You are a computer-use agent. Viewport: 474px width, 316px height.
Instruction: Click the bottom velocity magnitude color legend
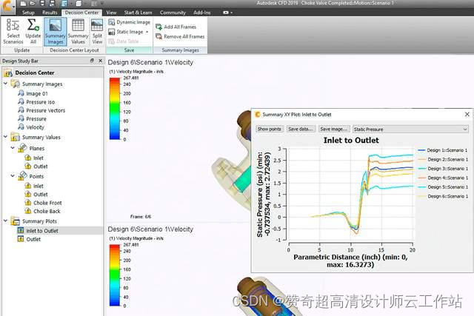(x=115, y=275)
